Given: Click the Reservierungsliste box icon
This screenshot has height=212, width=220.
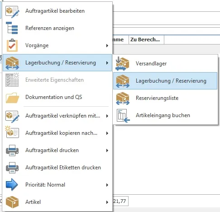Looking at the screenshot, I should pos(123,99).
